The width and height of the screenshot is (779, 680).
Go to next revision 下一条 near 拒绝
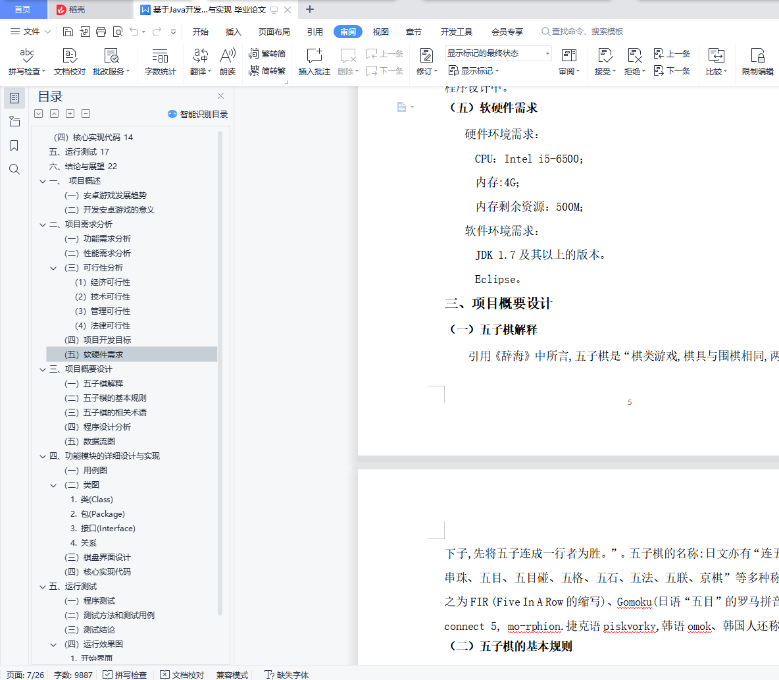point(672,70)
